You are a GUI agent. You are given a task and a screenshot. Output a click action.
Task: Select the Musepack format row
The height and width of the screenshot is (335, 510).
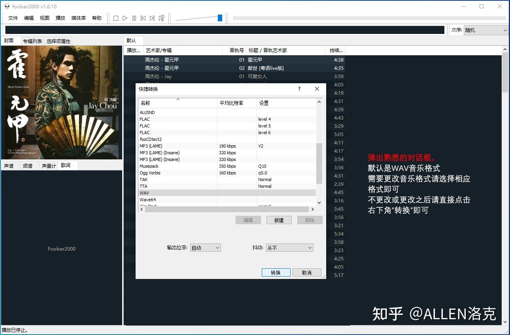point(227,166)
